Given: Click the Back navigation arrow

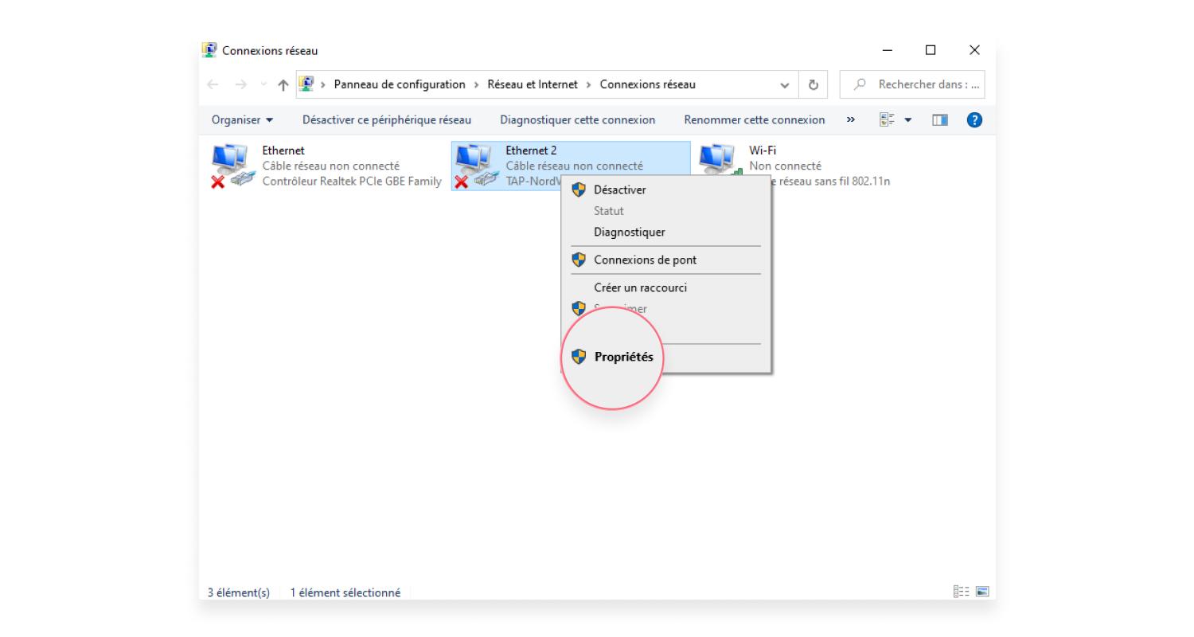Looking at the screenshot, I should (213, 84).
